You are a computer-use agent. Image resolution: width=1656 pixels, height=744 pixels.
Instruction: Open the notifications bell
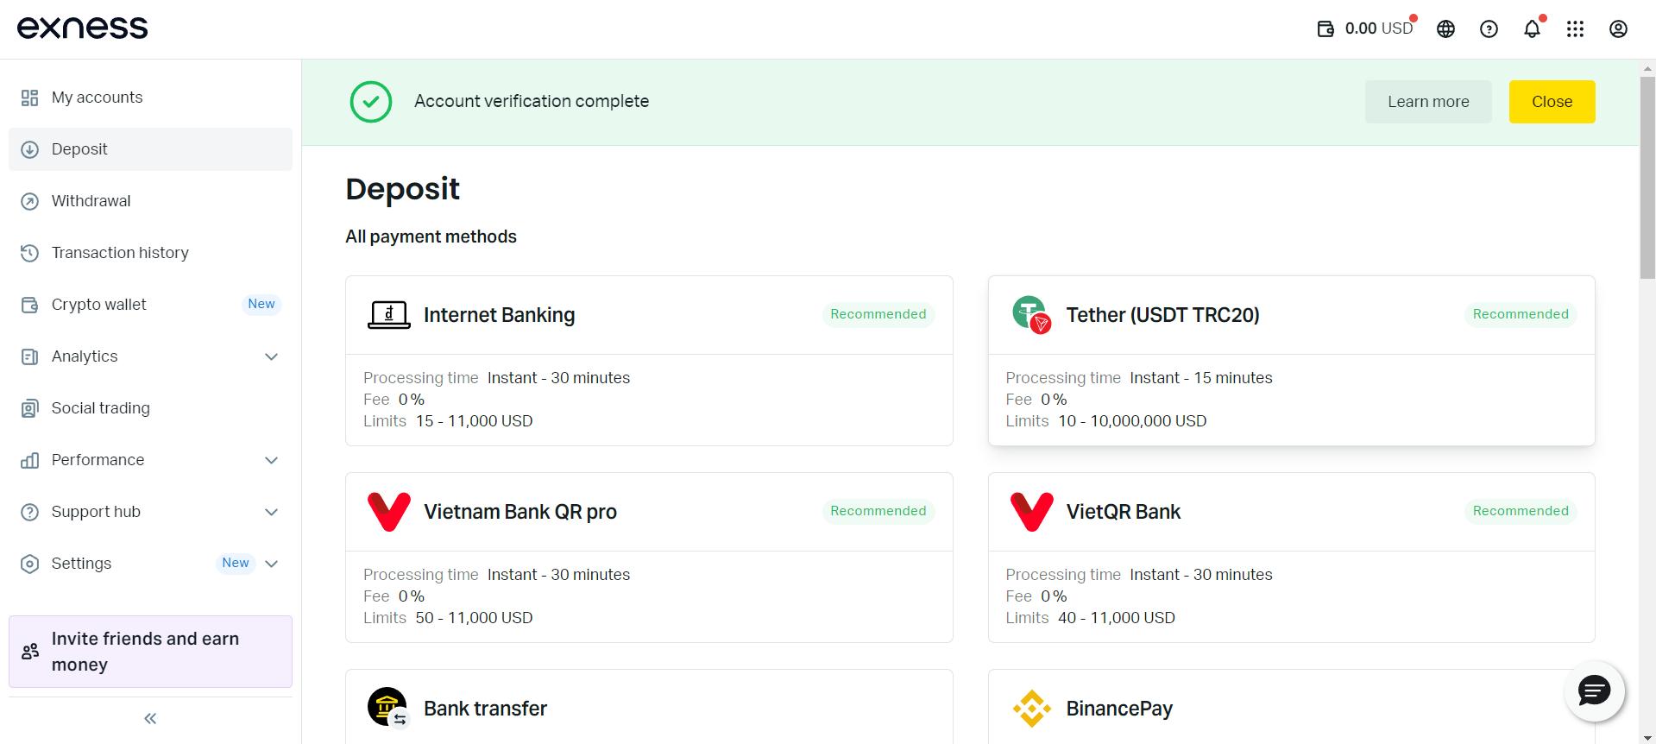pyautogui.click(x=1532, y=29)
